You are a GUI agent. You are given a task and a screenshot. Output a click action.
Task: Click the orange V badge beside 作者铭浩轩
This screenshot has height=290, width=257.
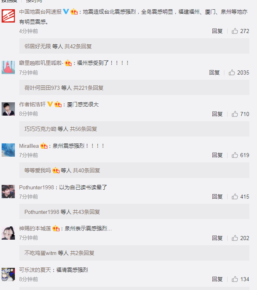[x=50, y=104]
